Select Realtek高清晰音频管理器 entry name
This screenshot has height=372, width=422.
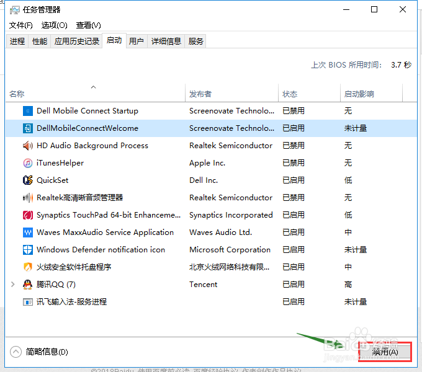click(79, 198)
